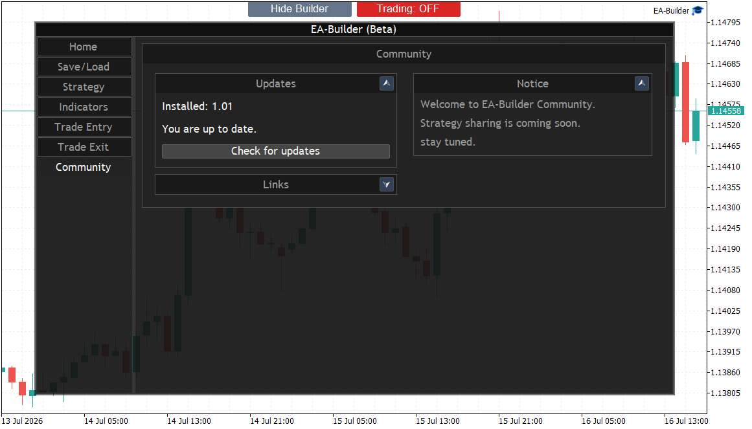Go to the Strategy section
This screenshot has width=752, height=429.
[84, 87]
